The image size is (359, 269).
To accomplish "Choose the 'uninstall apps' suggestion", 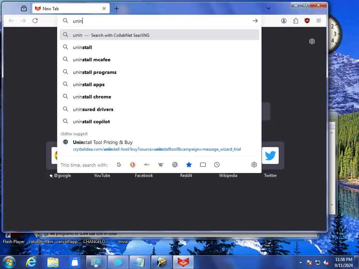I will (160, 85).
